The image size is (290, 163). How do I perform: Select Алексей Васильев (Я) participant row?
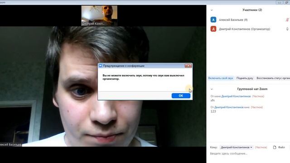pyautogui.click(x=248, y=19)
